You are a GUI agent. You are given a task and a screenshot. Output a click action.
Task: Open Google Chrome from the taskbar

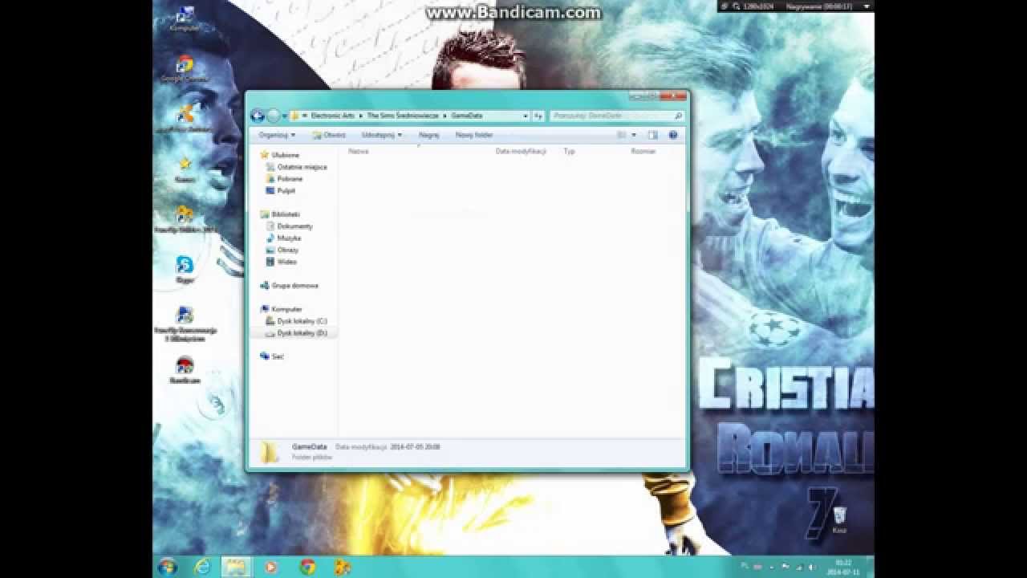307,567
